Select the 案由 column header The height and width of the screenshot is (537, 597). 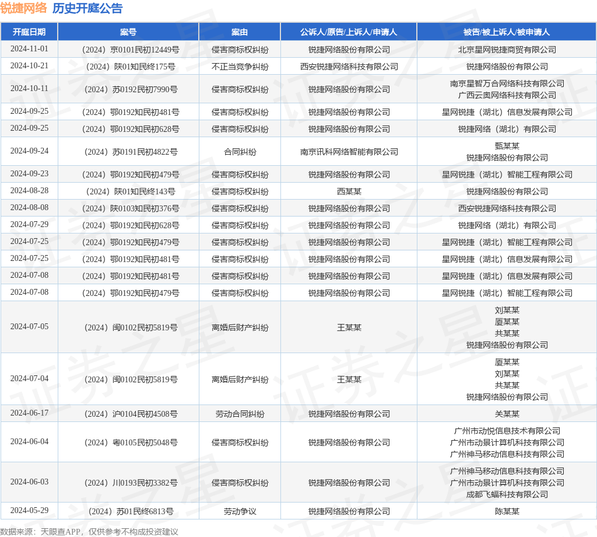coord(240,32)
